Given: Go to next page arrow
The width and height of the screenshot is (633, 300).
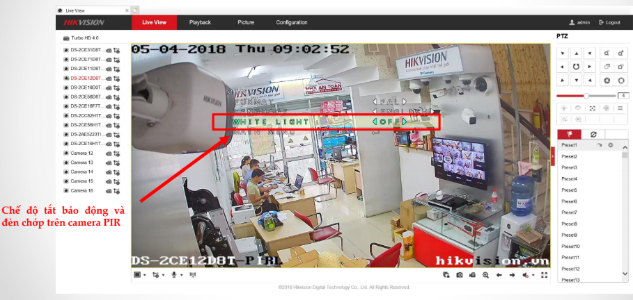Looking at the screenshot, I should pos(512,275).
